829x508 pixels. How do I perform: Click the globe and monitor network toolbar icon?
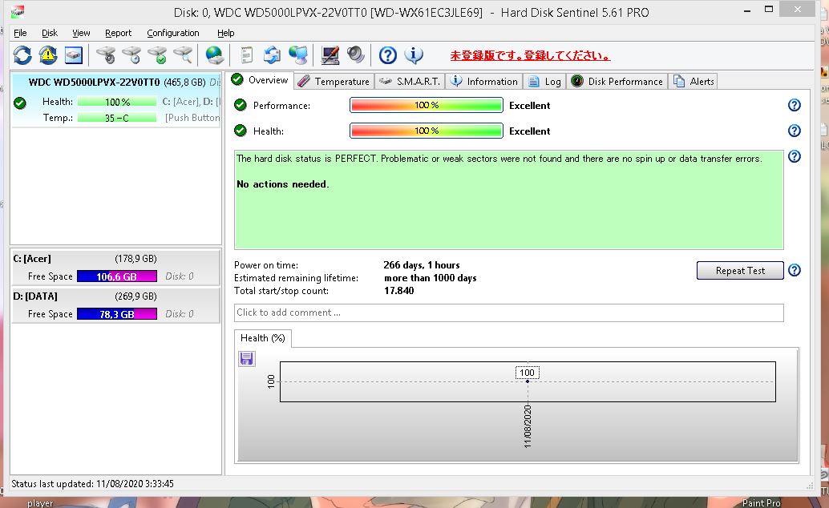298,55
